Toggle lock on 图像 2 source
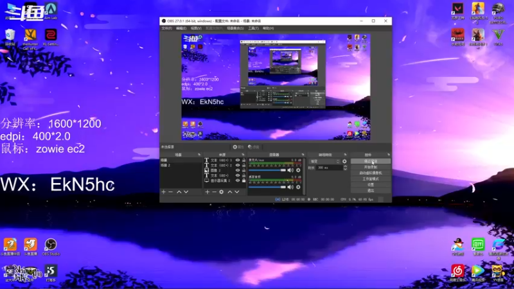The image size is (514, 289). coord(244,170)
